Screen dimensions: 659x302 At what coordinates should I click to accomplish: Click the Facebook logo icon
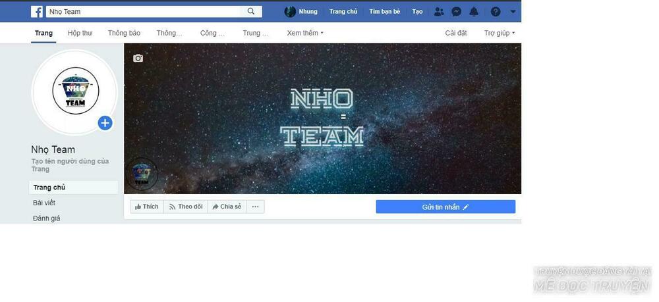(x=37, y=11)
